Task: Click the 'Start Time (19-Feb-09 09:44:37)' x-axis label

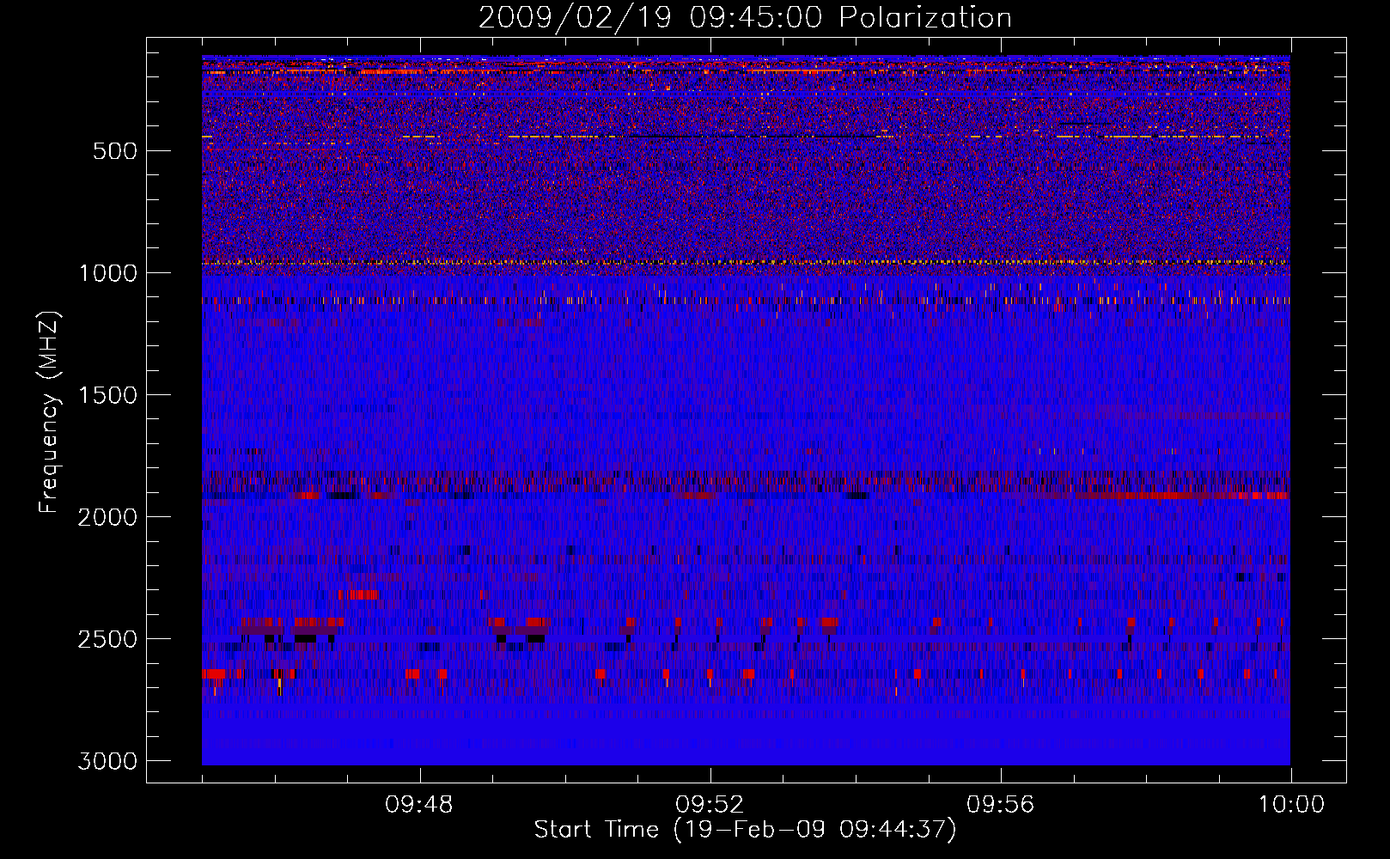Action: 745,830
